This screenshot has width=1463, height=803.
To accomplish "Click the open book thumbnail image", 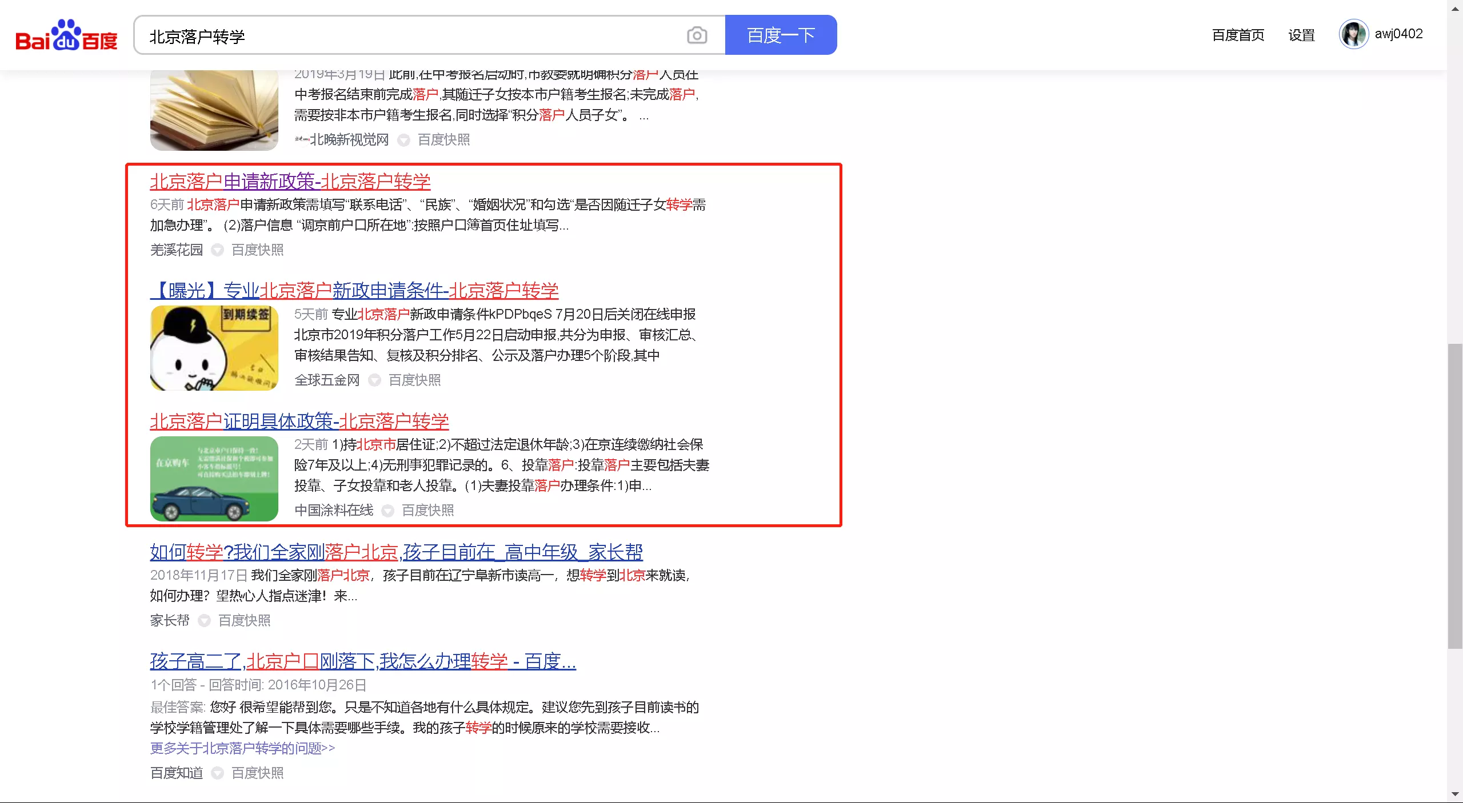I will click(214, 109).
